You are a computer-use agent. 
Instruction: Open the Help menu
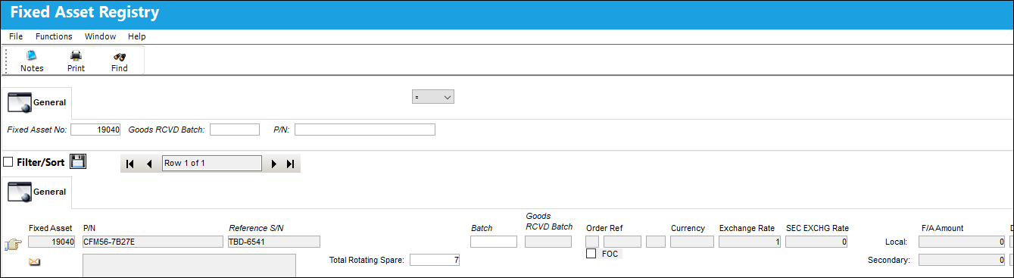point(137,36)
